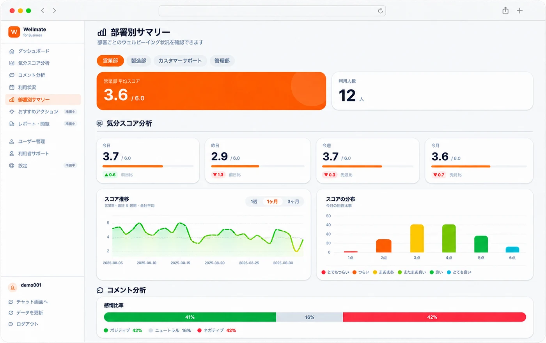
Task: Switch to the 製造部 department tab
Action: [138, 61]
